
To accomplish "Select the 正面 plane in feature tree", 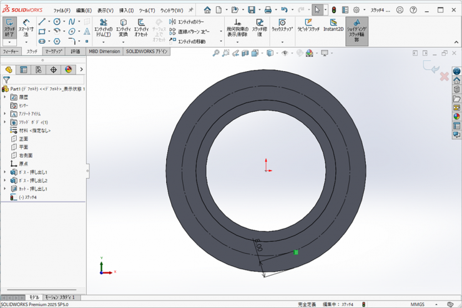I will pyautogui.click(x=23, y=139).
